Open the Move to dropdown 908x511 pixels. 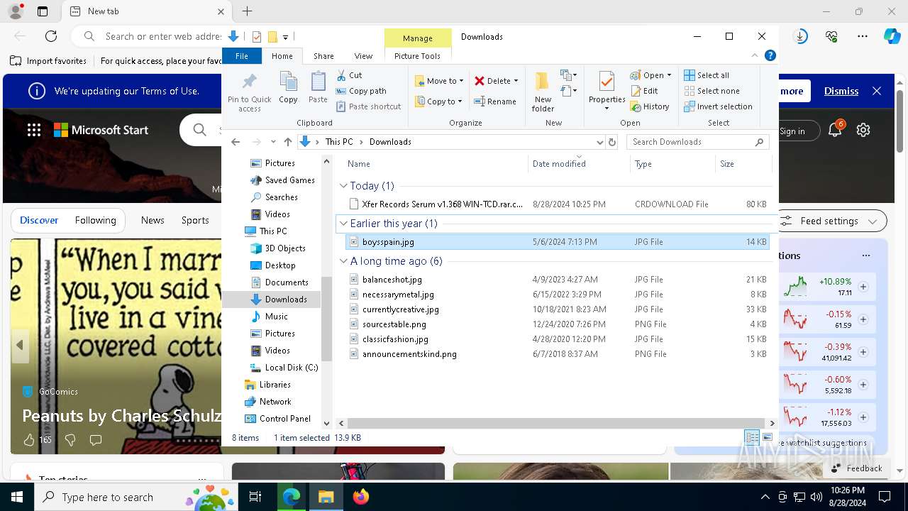pos(439,81)
